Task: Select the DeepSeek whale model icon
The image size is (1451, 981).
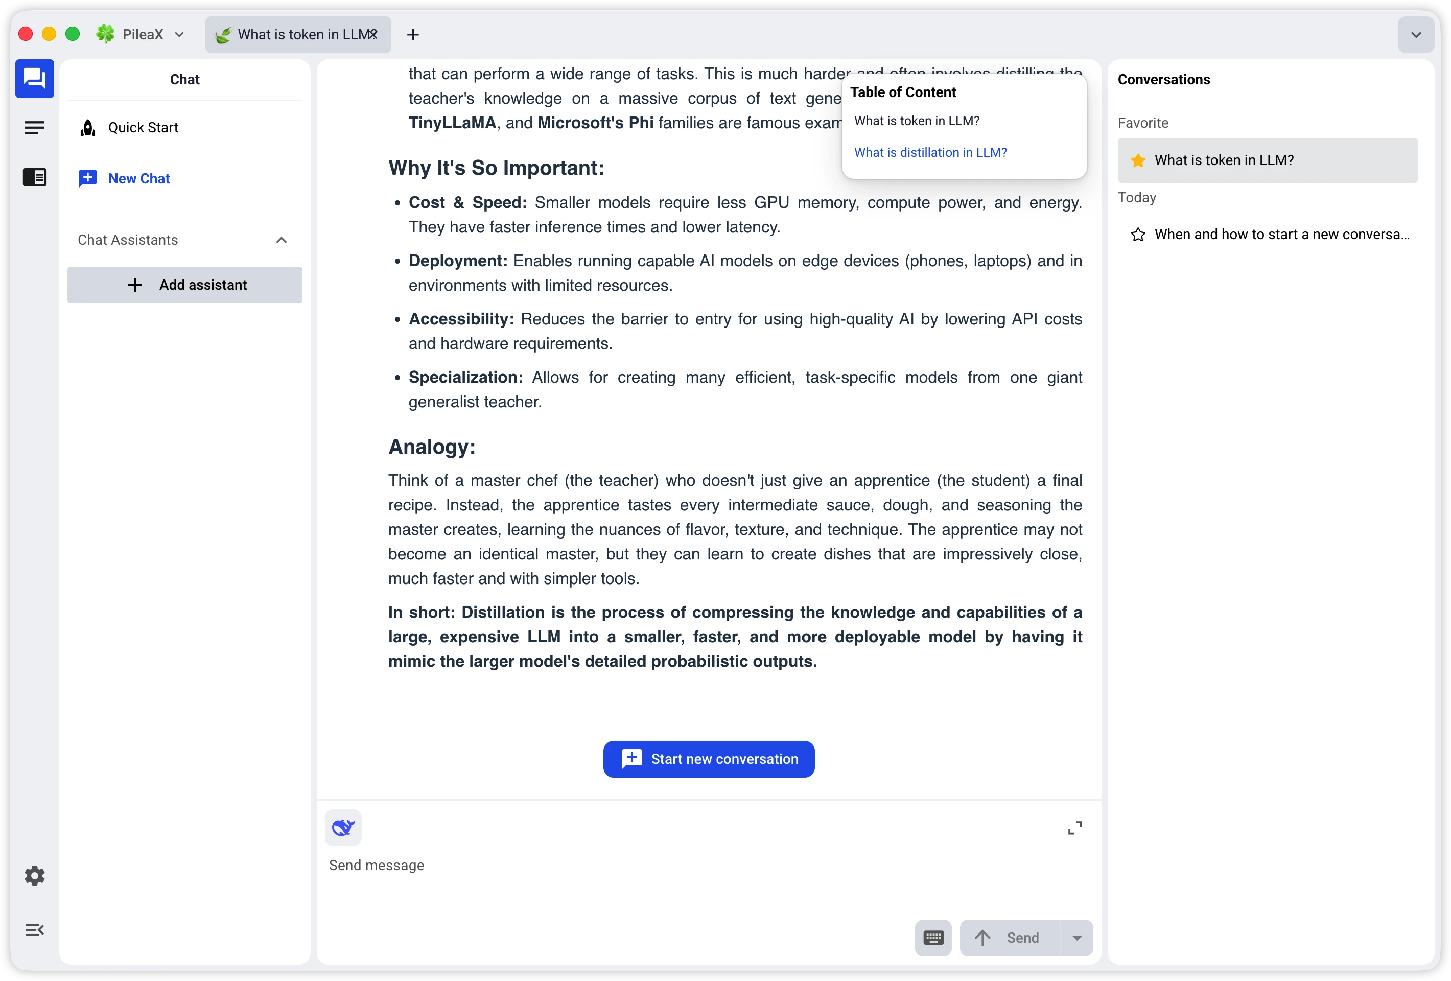Action: (x=343, y=827)
